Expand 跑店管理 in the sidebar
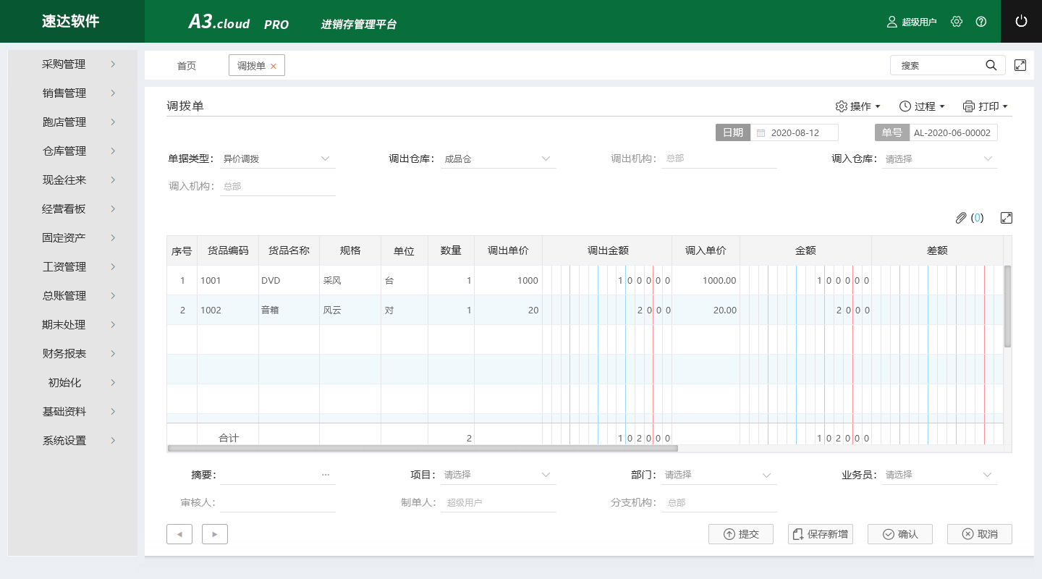 tap(72, 122)
